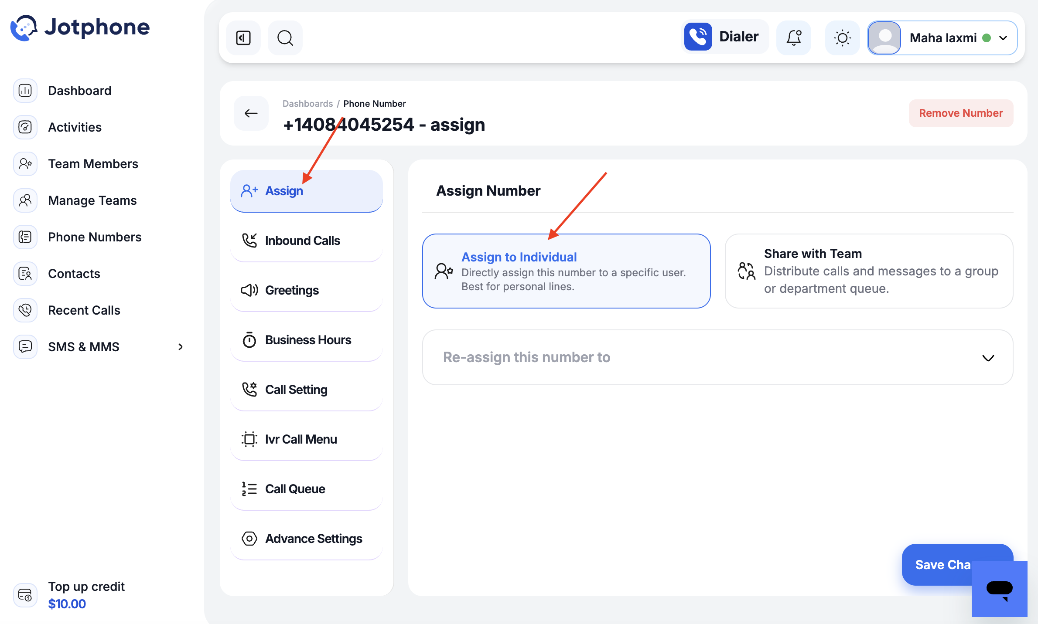Open the Greetings tab
The image size is (1038, 624).
coord(307,290)
